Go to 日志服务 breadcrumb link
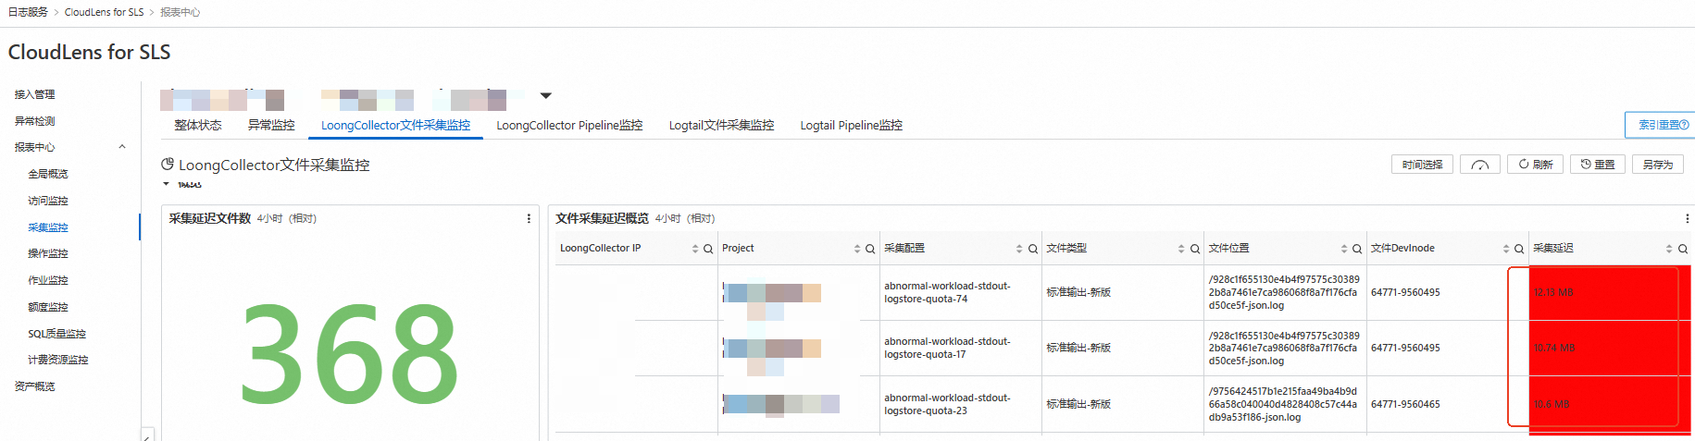The image size is (1695, 441). tap(28, 12)
